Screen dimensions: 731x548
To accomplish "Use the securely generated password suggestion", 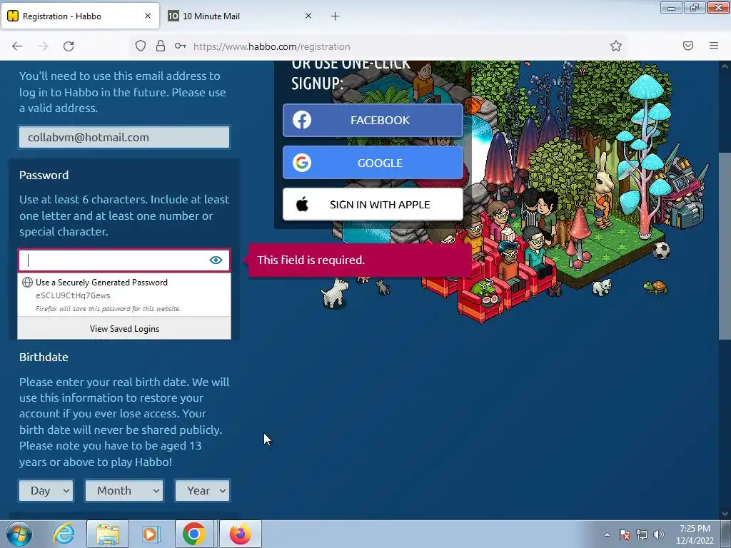I will point(124,295).
